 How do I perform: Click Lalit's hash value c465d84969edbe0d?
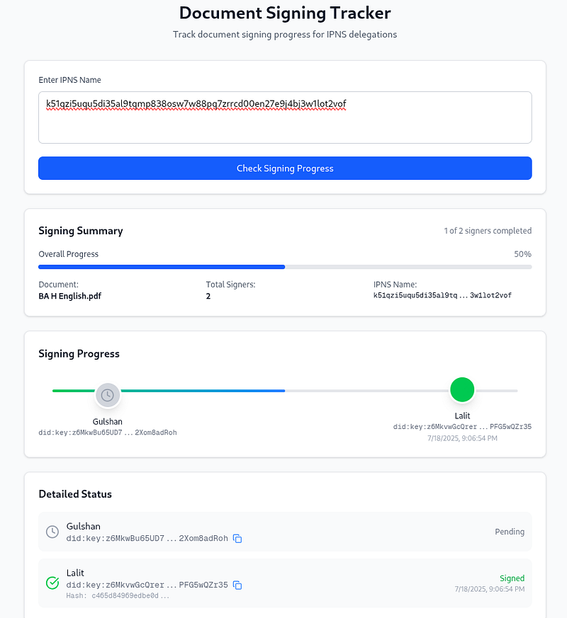click(x=118, y=596)
